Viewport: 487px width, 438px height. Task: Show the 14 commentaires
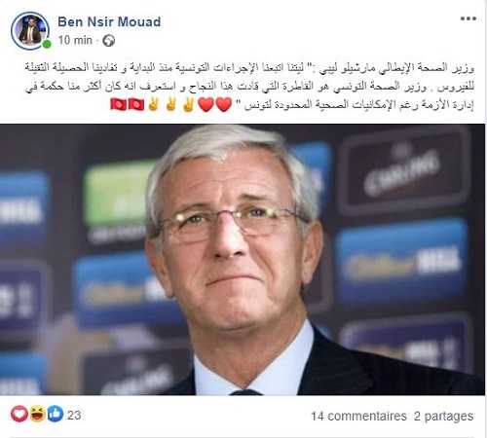click(x=358, y=416)
